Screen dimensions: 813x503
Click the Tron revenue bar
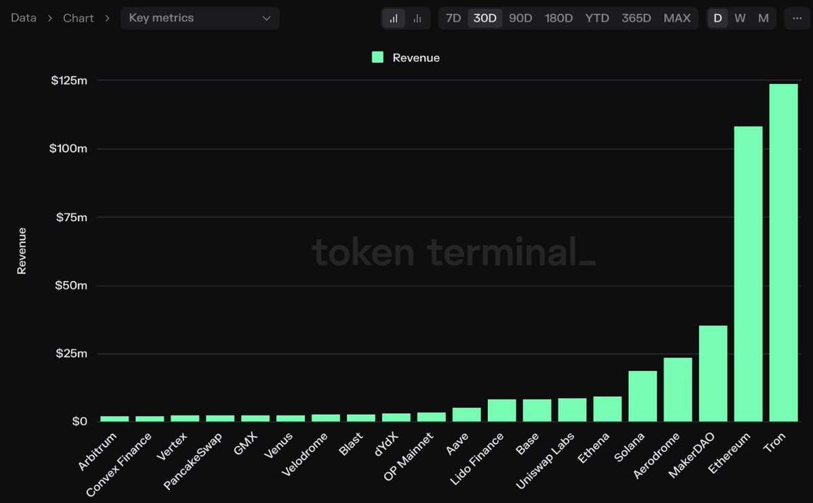pyautogui.click(x=783, y=253)
